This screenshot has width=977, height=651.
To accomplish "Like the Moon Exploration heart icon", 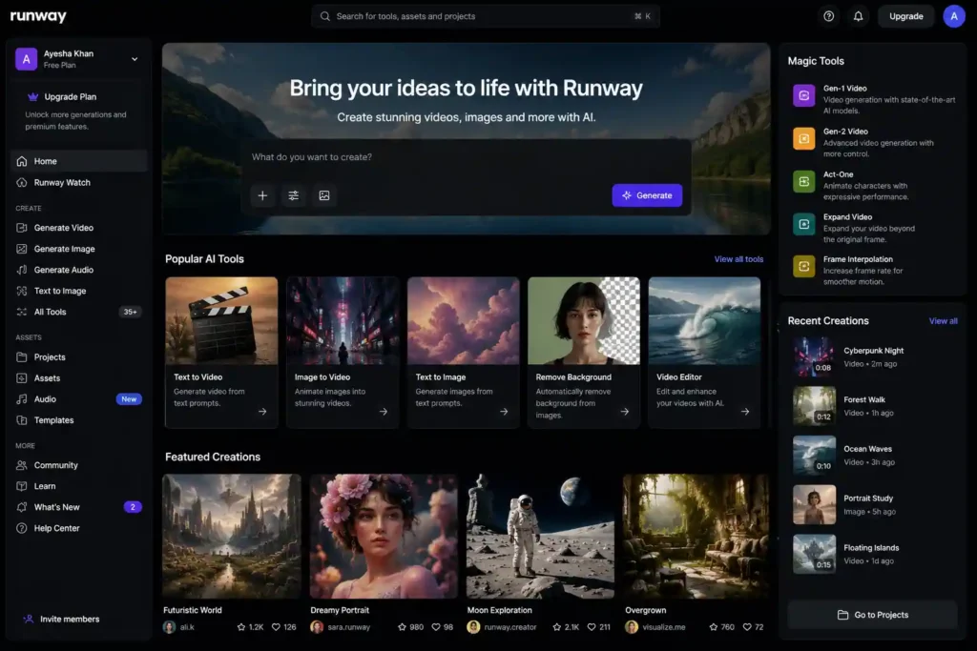I will pos(592,627).
